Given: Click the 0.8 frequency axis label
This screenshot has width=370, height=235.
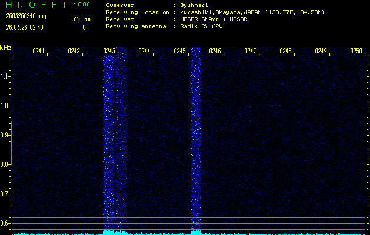Looking at the screenshot, I should click(x=4, y=164).
